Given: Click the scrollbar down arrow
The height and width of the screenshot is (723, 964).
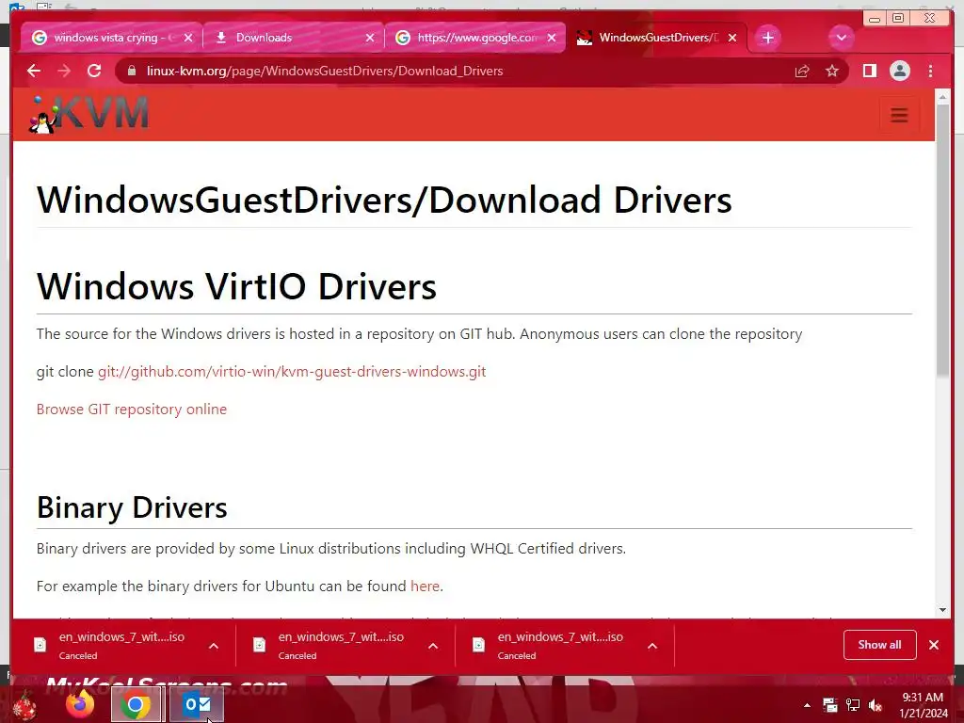Looking at the screenshot, I should (942, 610).
